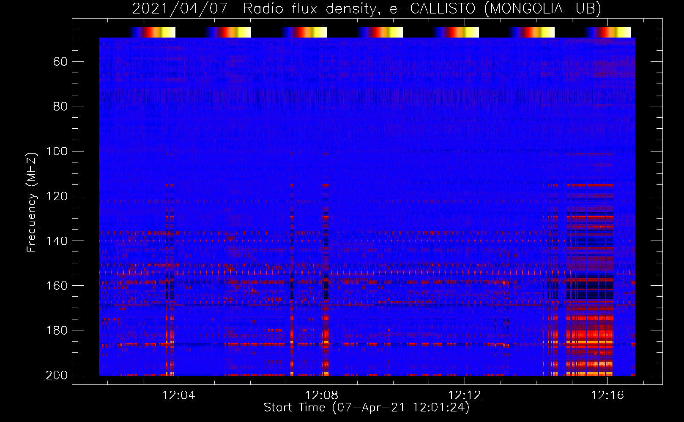Click the 12:04 time tick label
This screenshot has height=422, width=684.
[179, 395]
